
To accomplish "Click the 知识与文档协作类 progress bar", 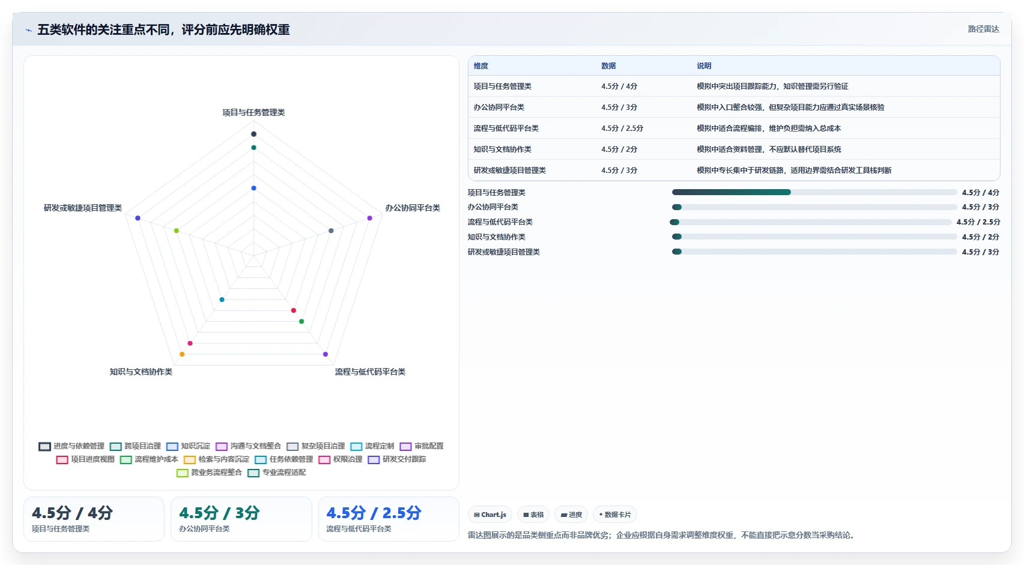I will coord(814,237).
